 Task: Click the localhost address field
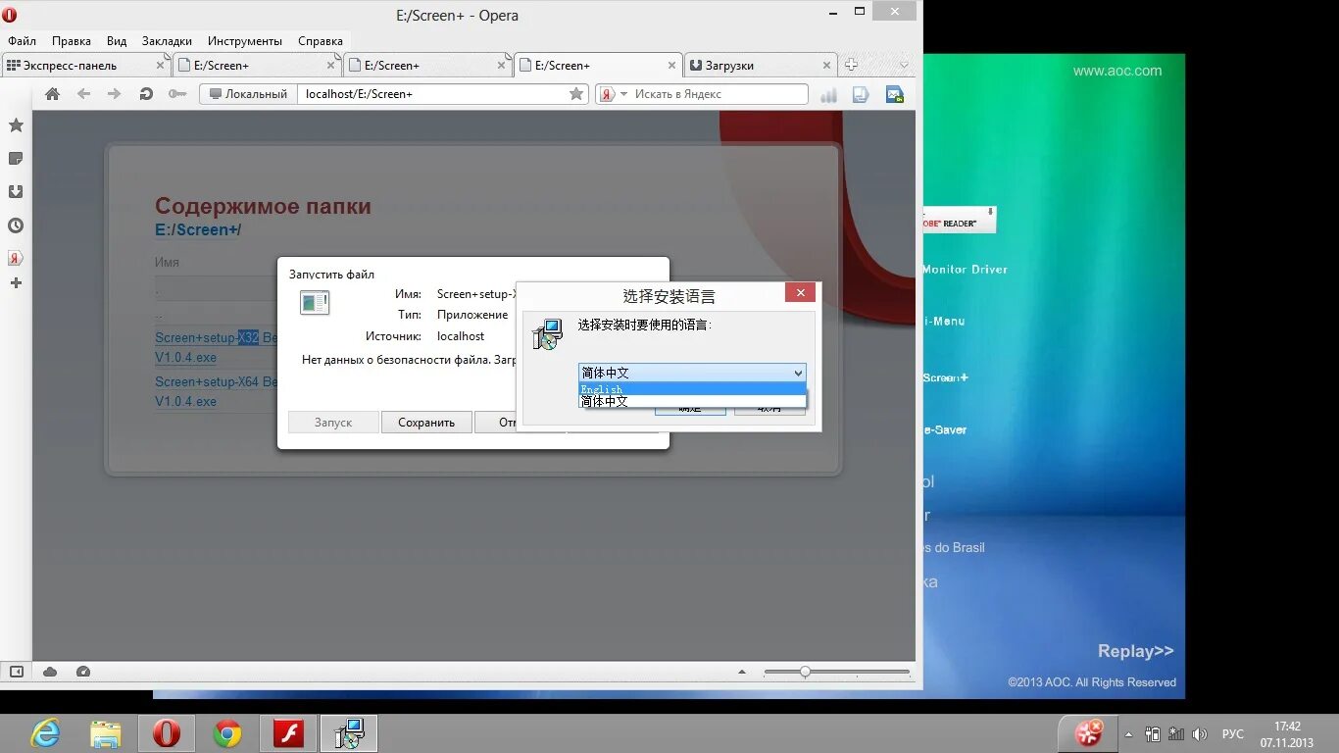click(434, 94)
